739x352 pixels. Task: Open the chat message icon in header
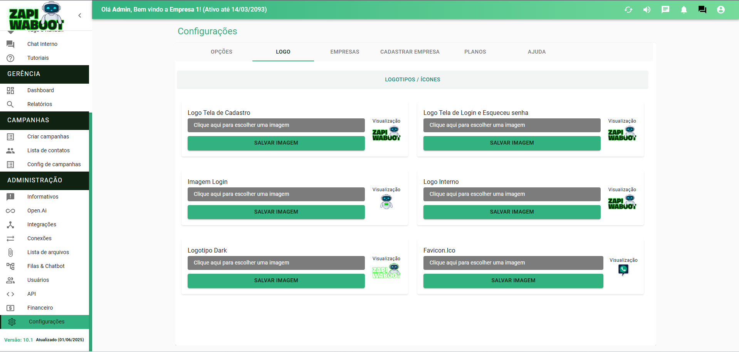tap(665, 10)
